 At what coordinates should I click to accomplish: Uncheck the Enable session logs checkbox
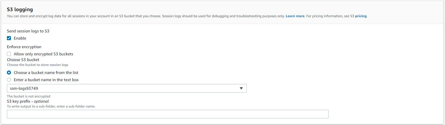coord(9,38)
